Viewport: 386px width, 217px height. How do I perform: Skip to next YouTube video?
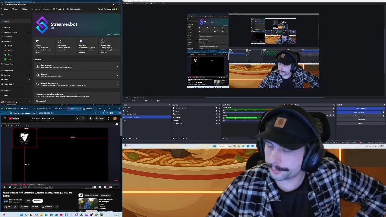pos(10,187)
